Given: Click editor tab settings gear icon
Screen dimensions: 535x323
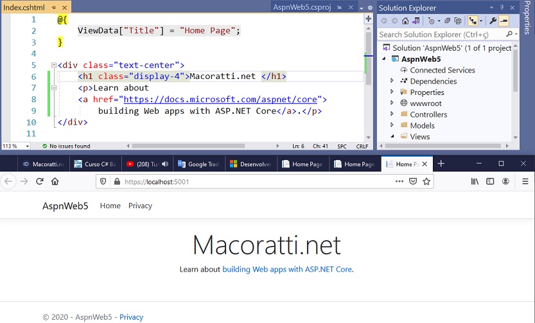Looking at the screenshot, I should click(370, 8).
